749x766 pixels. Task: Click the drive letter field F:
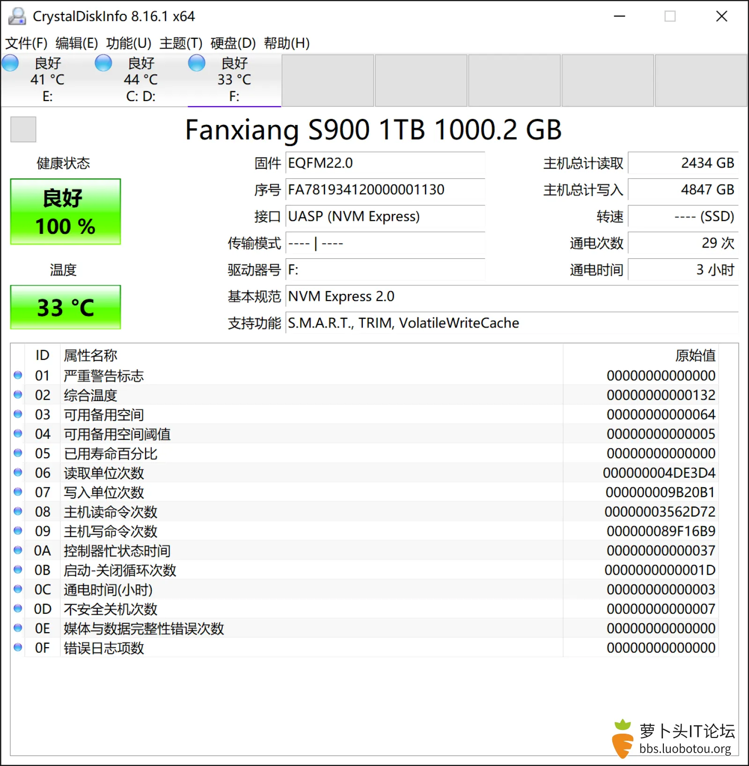[385, 270]
